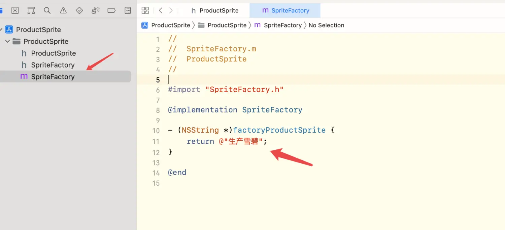The height and width of the screenshot is (230, 505).
Task: Open the Test navigator diamond icon
Action: 79,11
